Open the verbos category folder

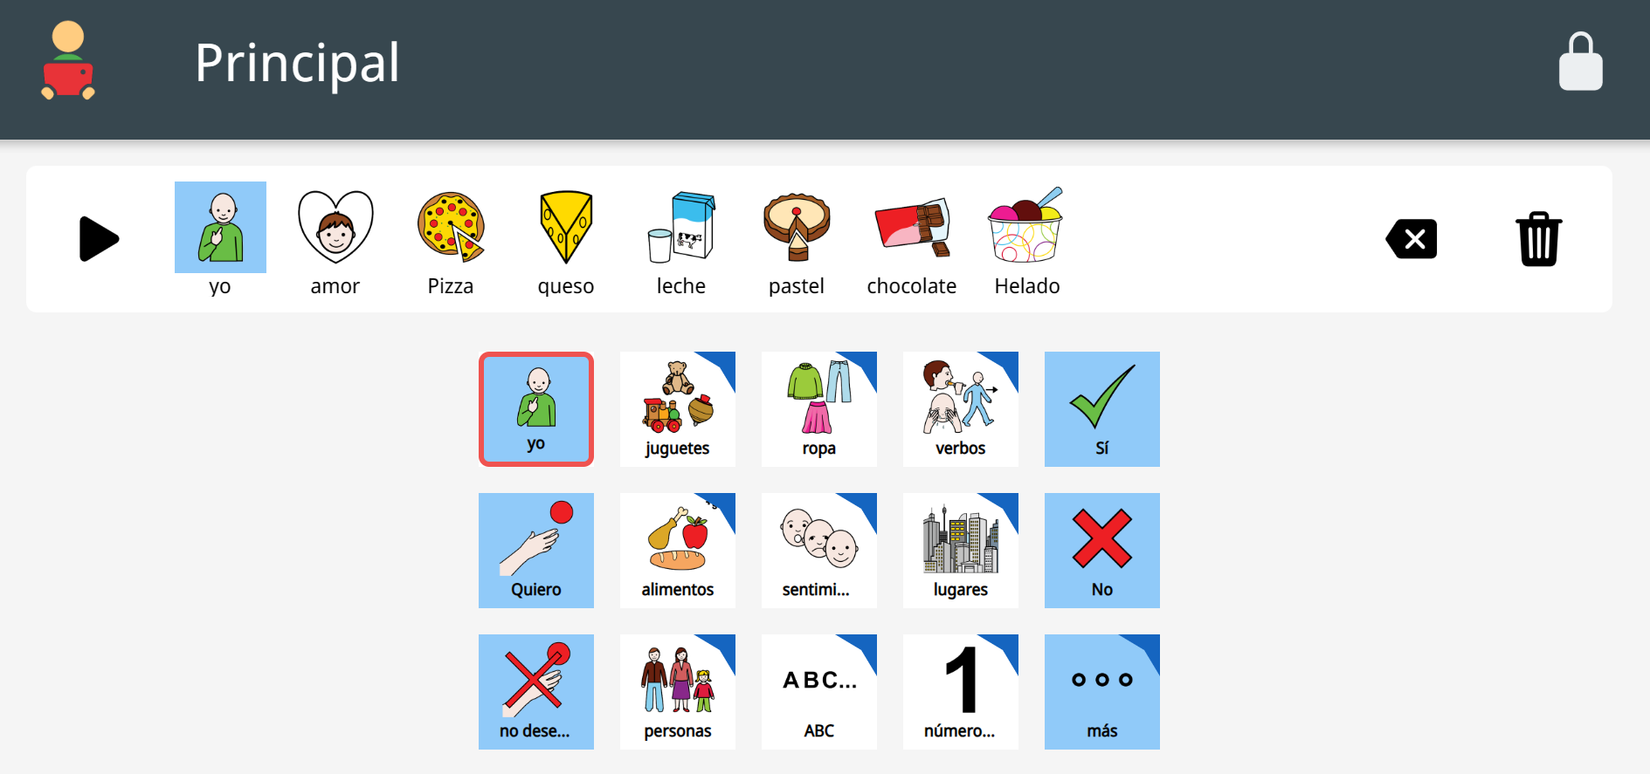(961, 409)
